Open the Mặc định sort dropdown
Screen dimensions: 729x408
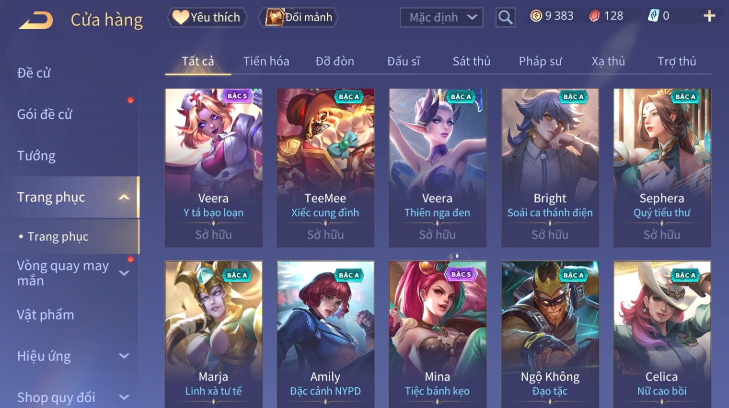click(441, 18)
